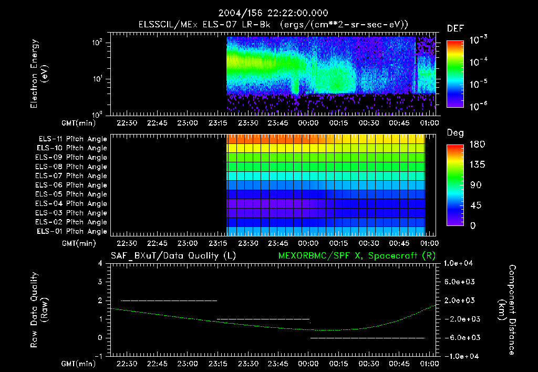Click the 2.0e+03 right axis value
The height and width of the screenshot is (372, 538).
460,301
